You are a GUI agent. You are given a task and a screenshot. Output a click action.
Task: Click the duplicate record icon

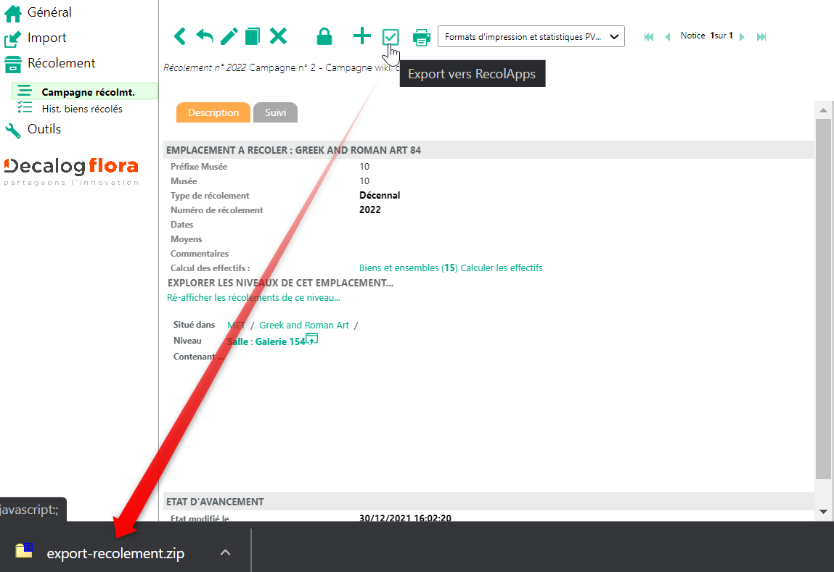(x=252, y=36)
